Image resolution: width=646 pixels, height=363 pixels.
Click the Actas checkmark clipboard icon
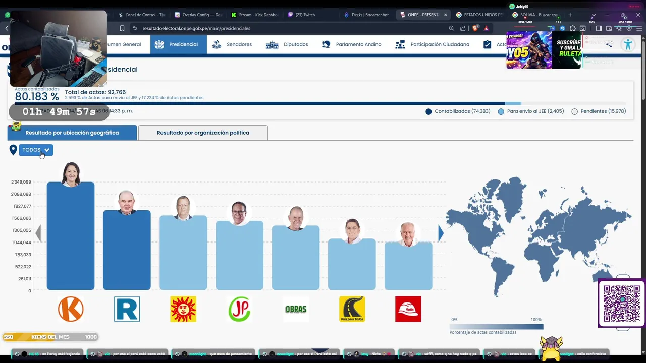[487, 44]
